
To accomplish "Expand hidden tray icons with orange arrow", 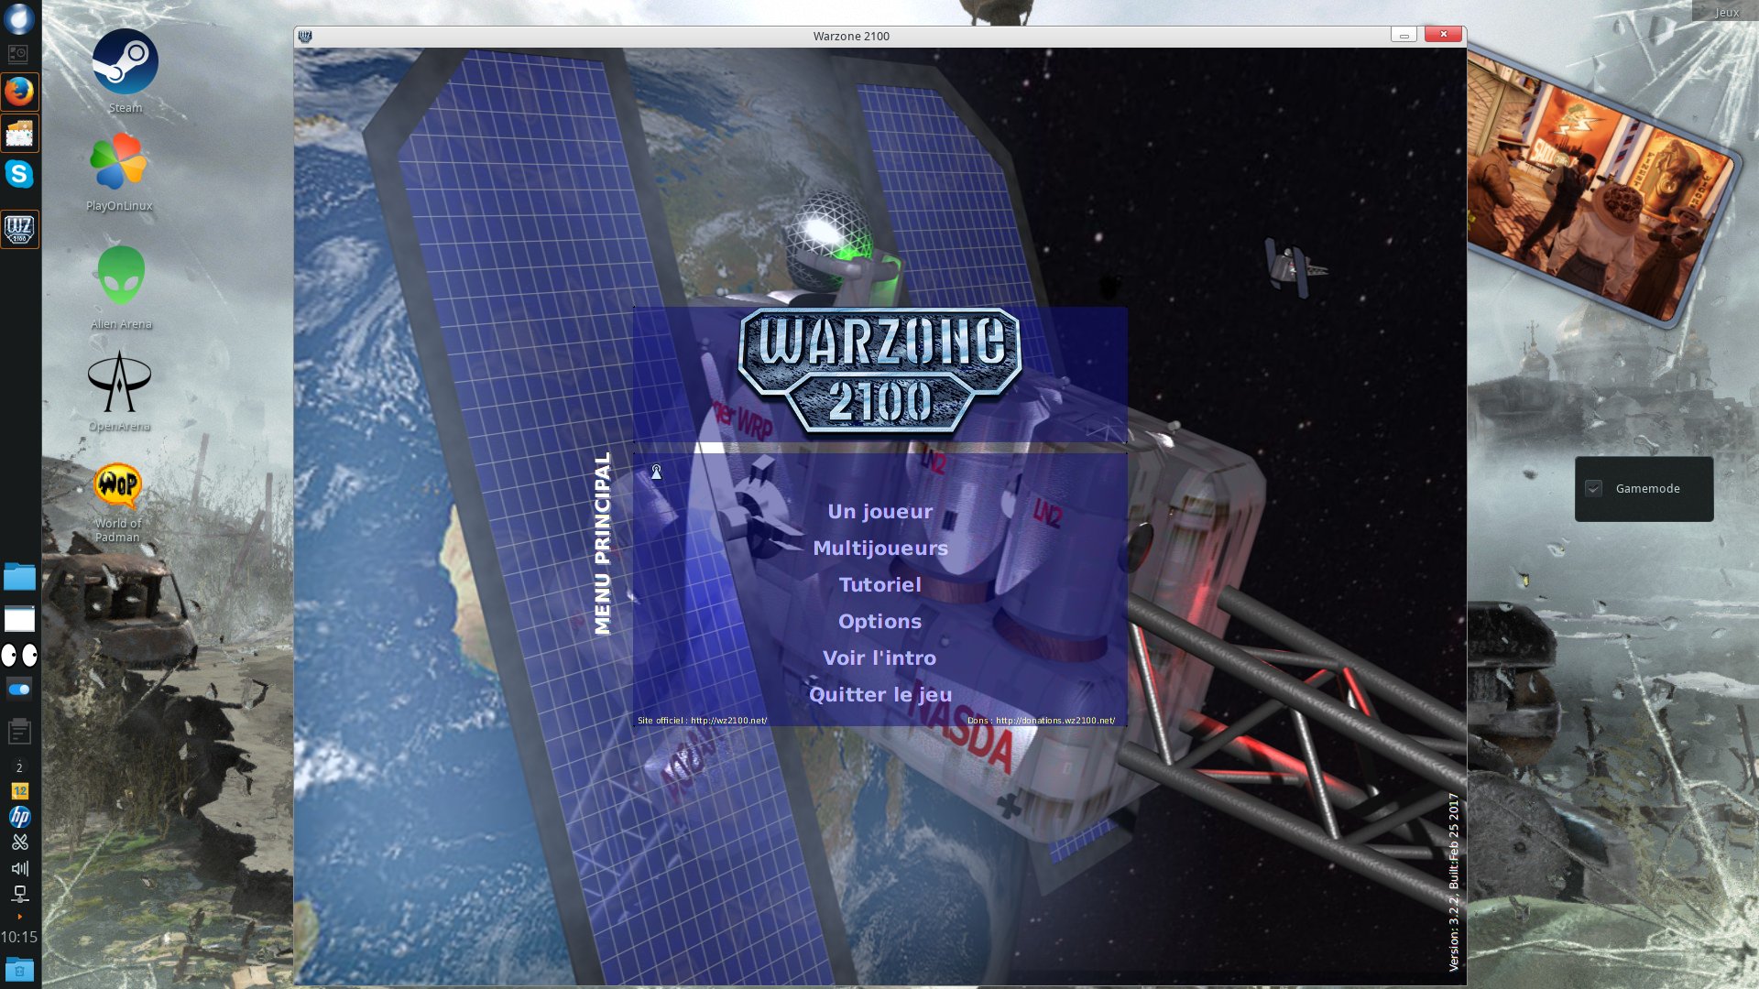I will (19, 917).
